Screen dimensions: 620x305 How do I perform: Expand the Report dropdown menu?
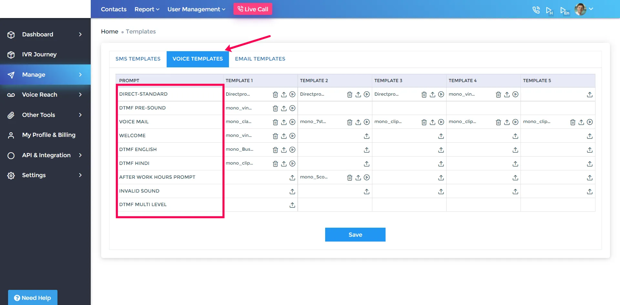point(147,9)
